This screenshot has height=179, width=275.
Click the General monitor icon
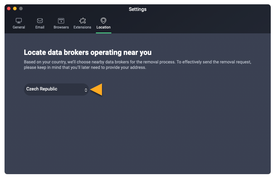[x=19, y=21]
